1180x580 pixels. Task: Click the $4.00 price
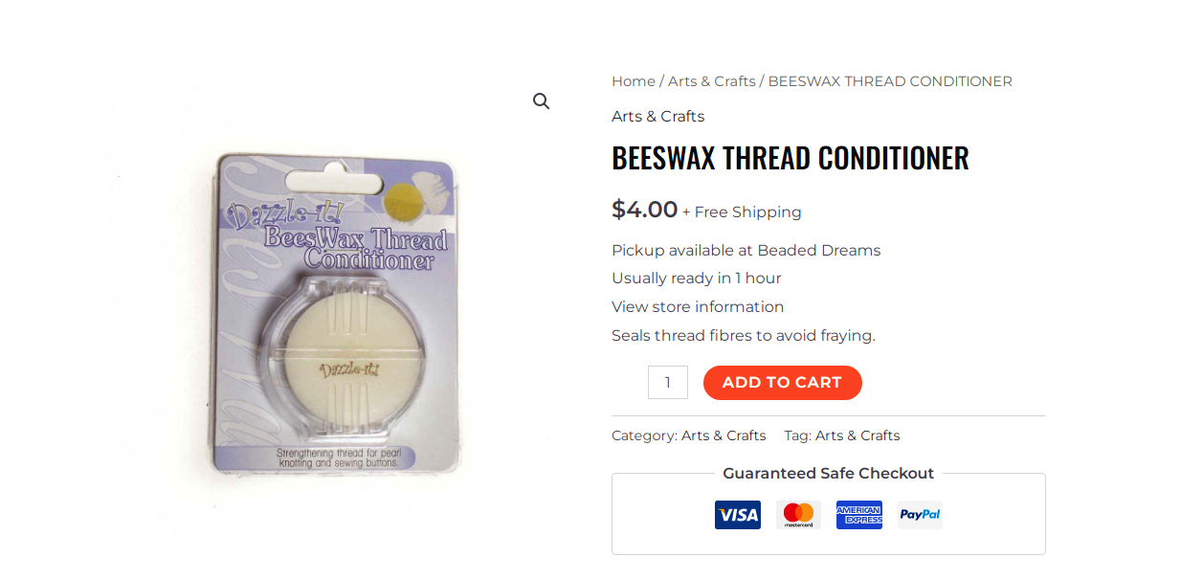[x=645, y=210]
